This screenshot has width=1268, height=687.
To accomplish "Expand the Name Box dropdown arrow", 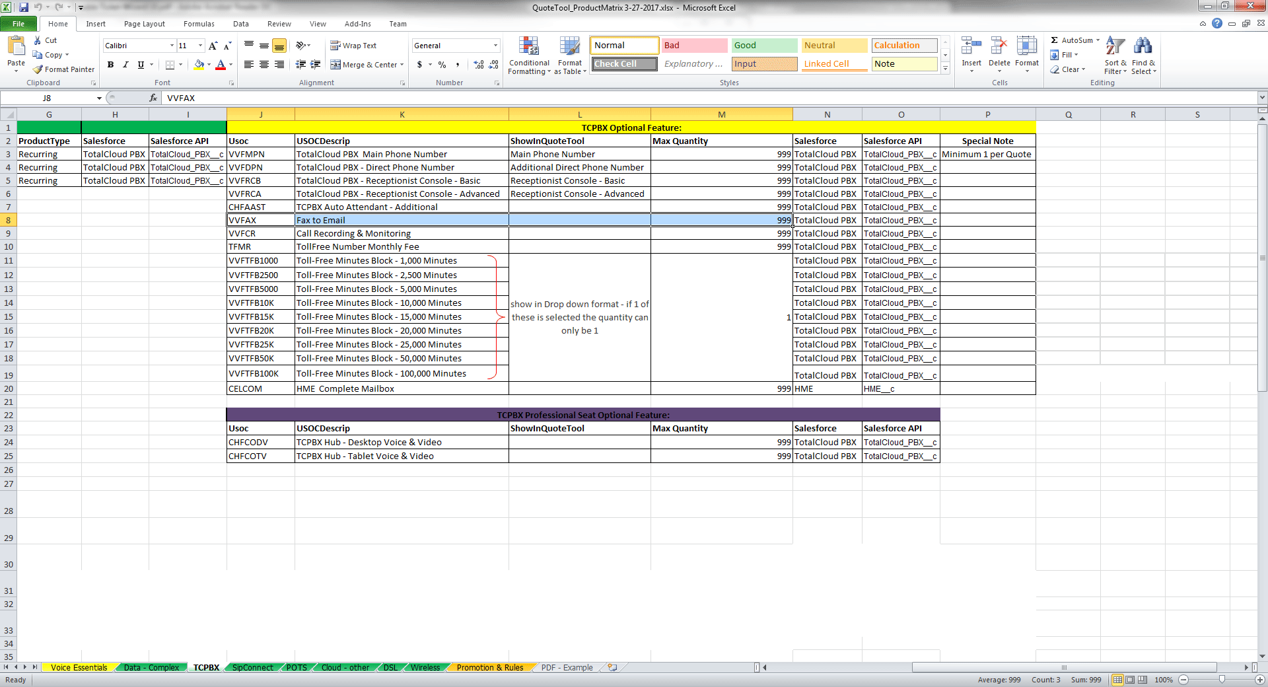I will (99, 98).
